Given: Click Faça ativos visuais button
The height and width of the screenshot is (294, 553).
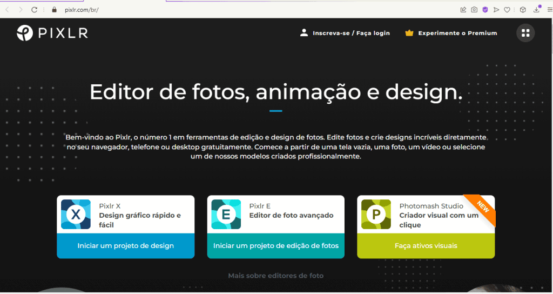Looking at the screenshot, I should point(426,246).
